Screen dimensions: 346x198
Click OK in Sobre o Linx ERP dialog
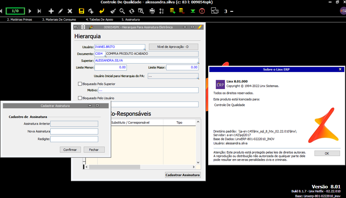327,153
